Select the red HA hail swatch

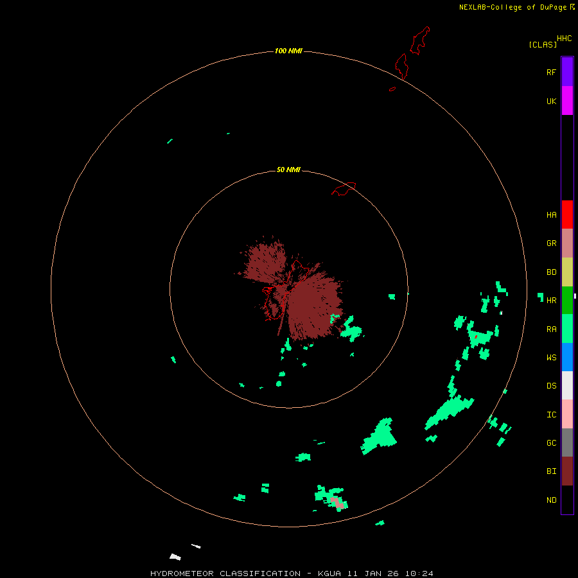click(567, 215)
